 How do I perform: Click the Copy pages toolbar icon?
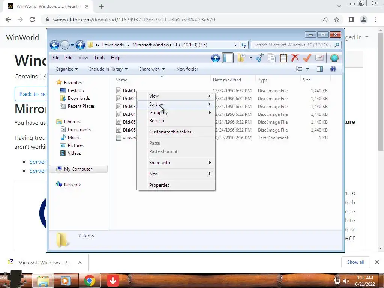pos(271,58)
